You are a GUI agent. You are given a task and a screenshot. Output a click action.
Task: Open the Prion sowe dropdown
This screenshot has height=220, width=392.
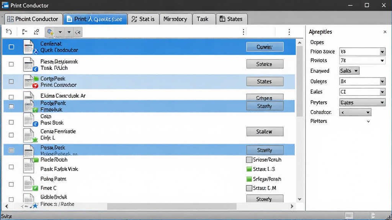(362, 52)
